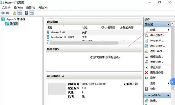Open the 查看(V) menu

click(x=31, y=8)
